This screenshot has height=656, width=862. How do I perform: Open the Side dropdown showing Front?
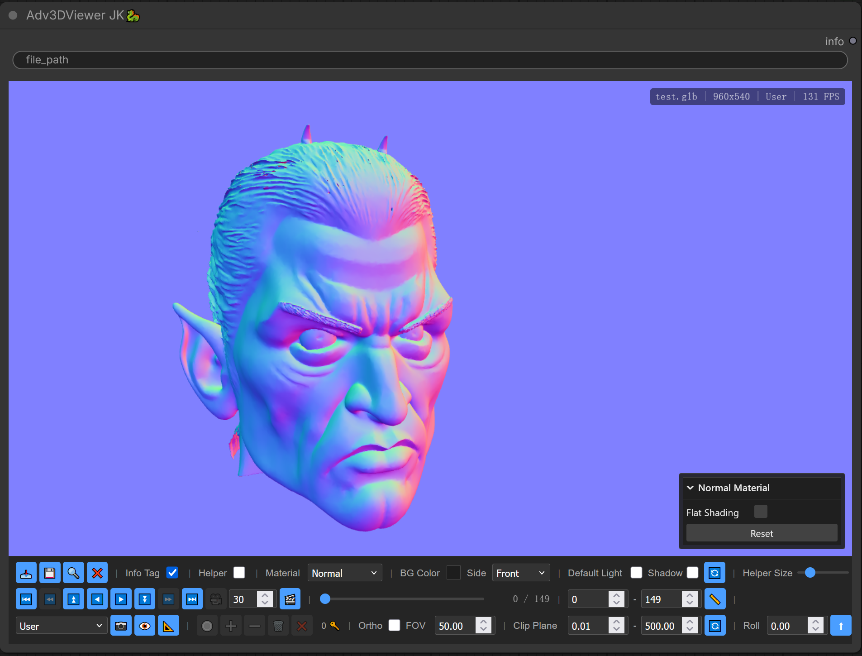[x=521, y=573]
